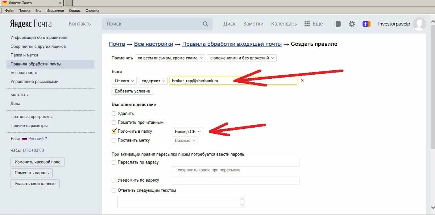
Task: Click the Добавить условие button
Action: click(132, 91)
